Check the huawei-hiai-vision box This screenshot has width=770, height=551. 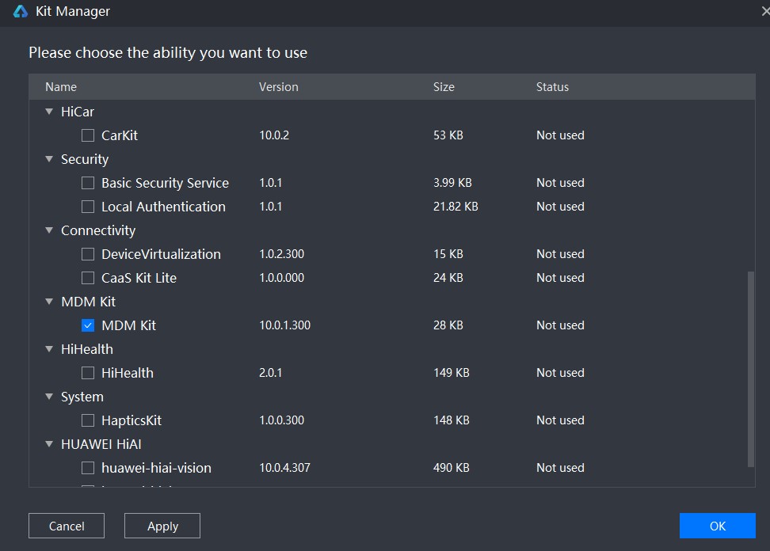click(x=88, y=468)
